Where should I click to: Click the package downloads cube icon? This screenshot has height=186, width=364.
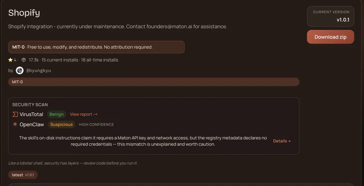24,60
